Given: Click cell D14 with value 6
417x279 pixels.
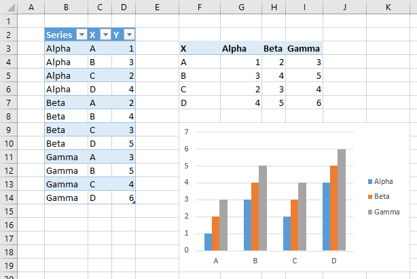Looking at the screenshot, I should coord(124,198).
